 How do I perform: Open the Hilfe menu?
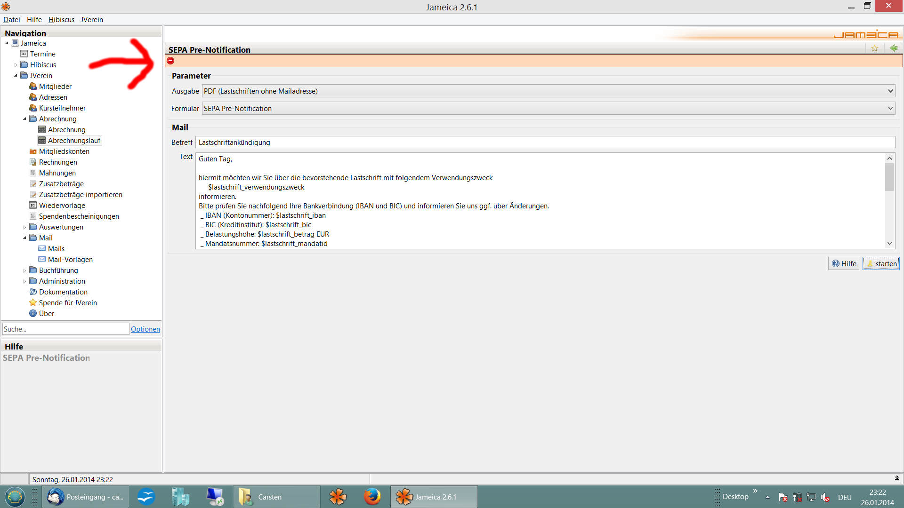(x=34, y=20)
